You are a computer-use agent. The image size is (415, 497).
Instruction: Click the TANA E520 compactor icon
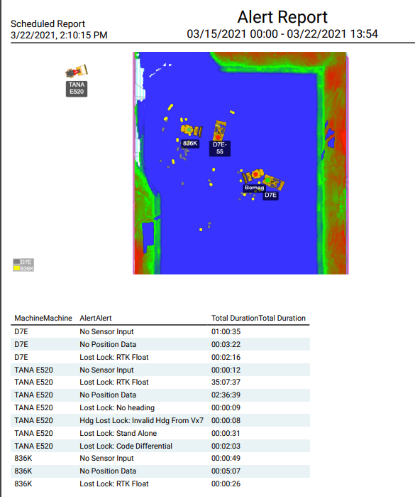[x=76, y=71]
